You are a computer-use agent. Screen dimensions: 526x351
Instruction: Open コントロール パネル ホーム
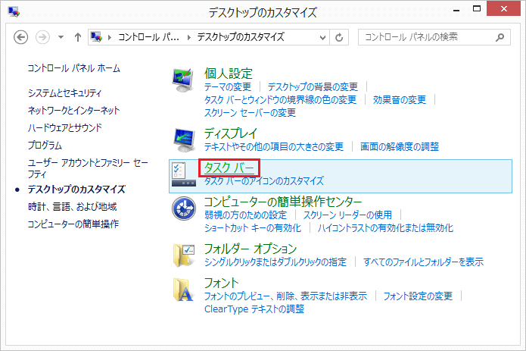coord(74,68)
